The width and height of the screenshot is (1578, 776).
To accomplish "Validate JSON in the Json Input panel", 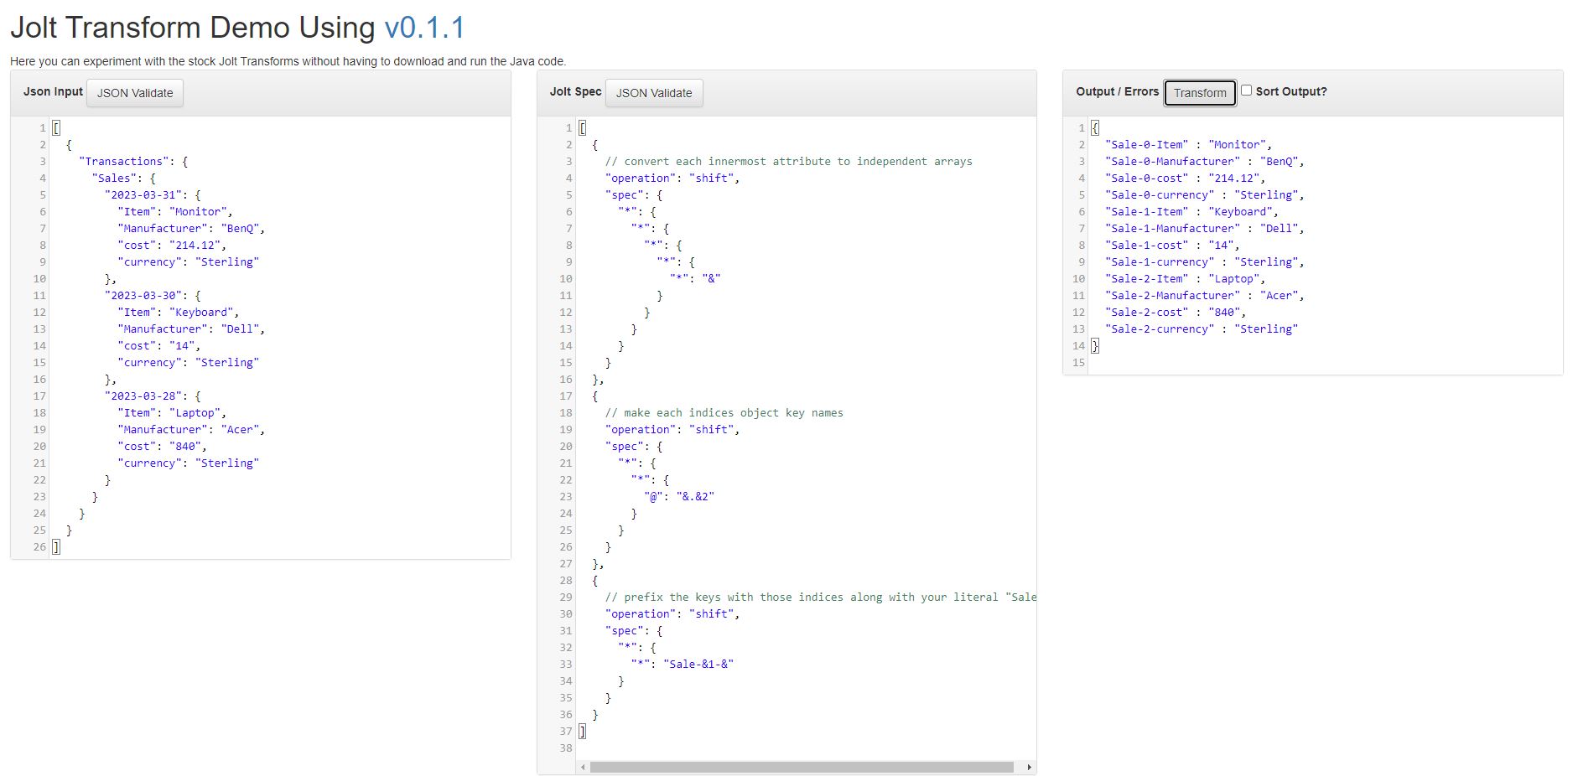I will (x=135, y=93).
